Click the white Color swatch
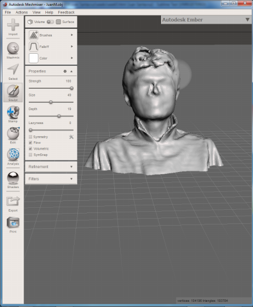253x307 pixels. [33, 58]
